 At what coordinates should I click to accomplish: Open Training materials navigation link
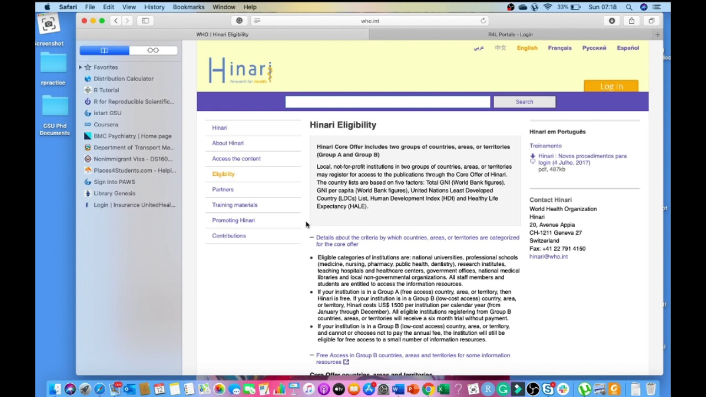[x=234, y=205]
